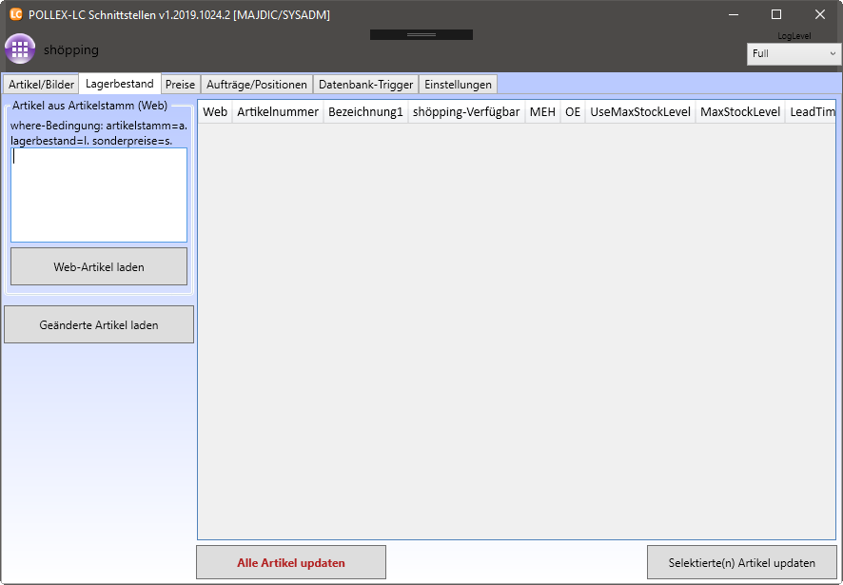Select the Lagerbestand tab

(119, 84)
